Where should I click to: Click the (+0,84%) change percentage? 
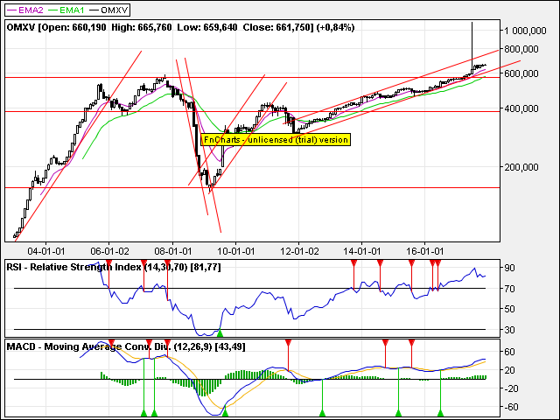pyautogui.click(x=336, y=27)
